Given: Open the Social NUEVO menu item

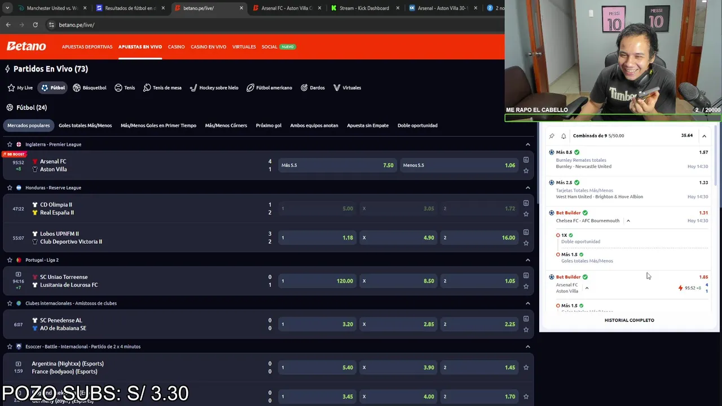Looking at the screenshot, I should 278,47.
